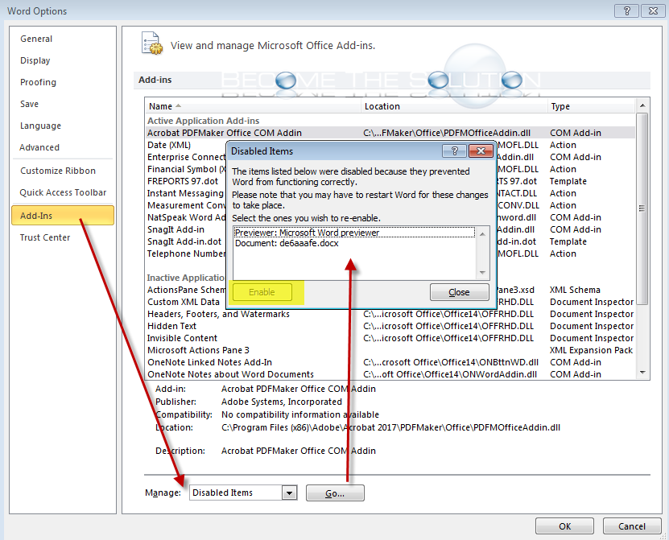The height and width of the screenshot is (540, 669).
Task: Open the Display options category
Action: 35,60
